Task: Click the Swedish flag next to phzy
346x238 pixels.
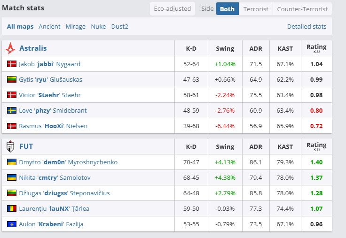Action: tap(11, 110)
